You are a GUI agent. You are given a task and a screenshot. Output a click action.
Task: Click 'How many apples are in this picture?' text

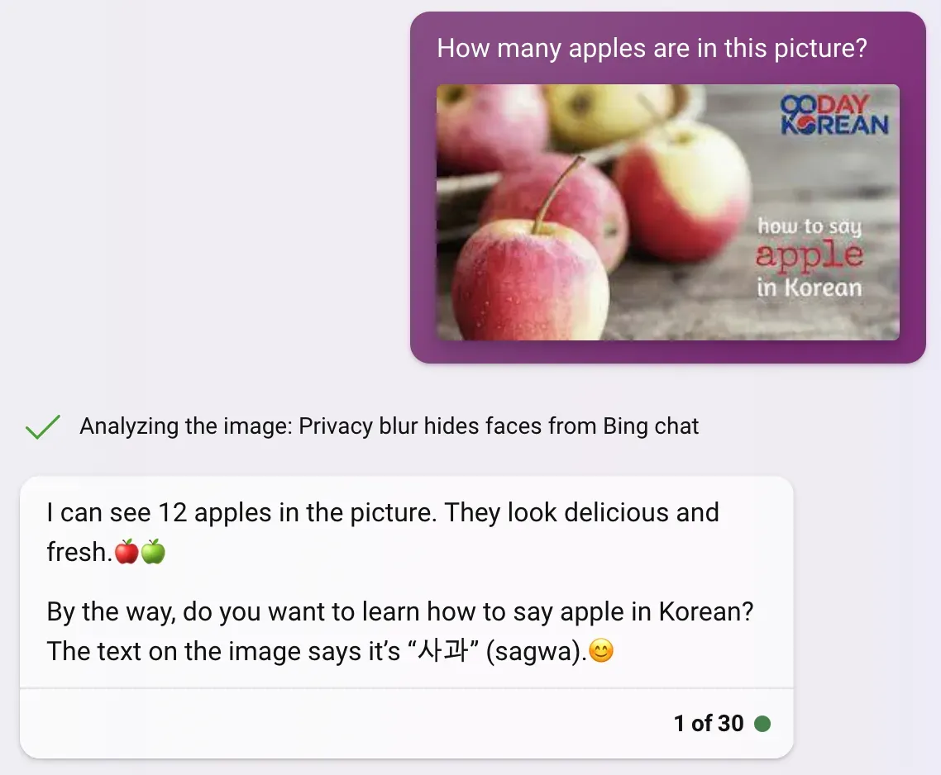652,48
